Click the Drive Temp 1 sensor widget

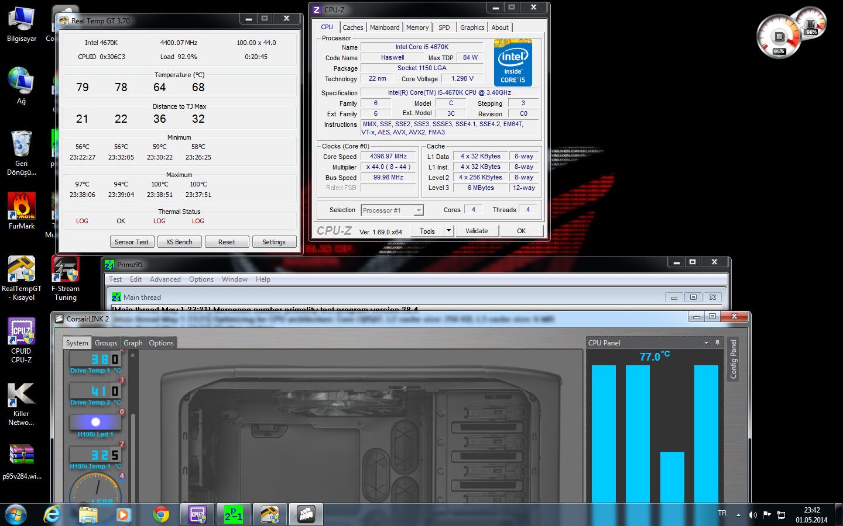[x=95, y=362]
